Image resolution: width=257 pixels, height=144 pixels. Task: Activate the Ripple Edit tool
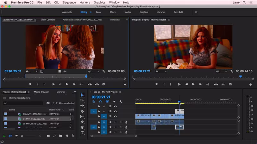click(x=82, y=106)
